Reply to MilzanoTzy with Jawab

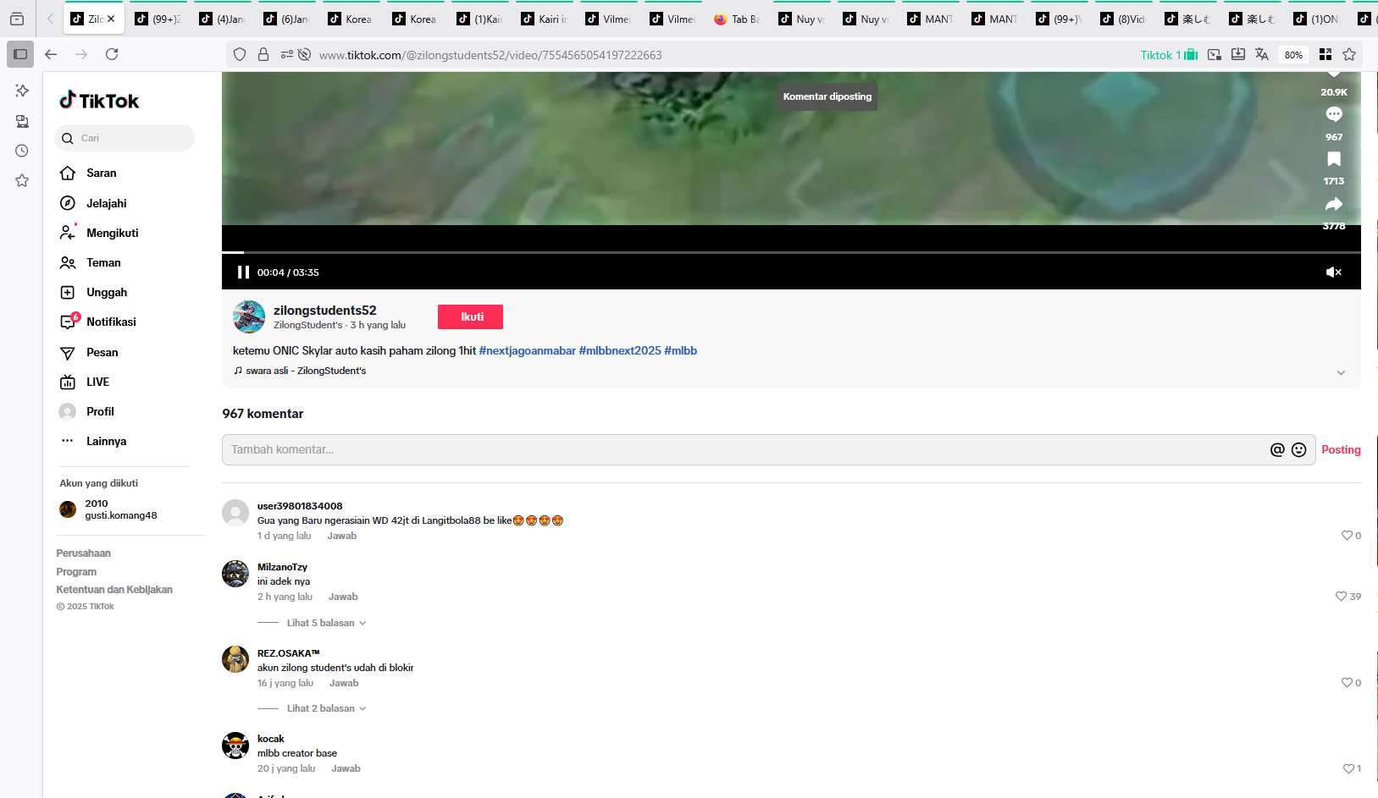pyautogui.click(x=343, y=597)
